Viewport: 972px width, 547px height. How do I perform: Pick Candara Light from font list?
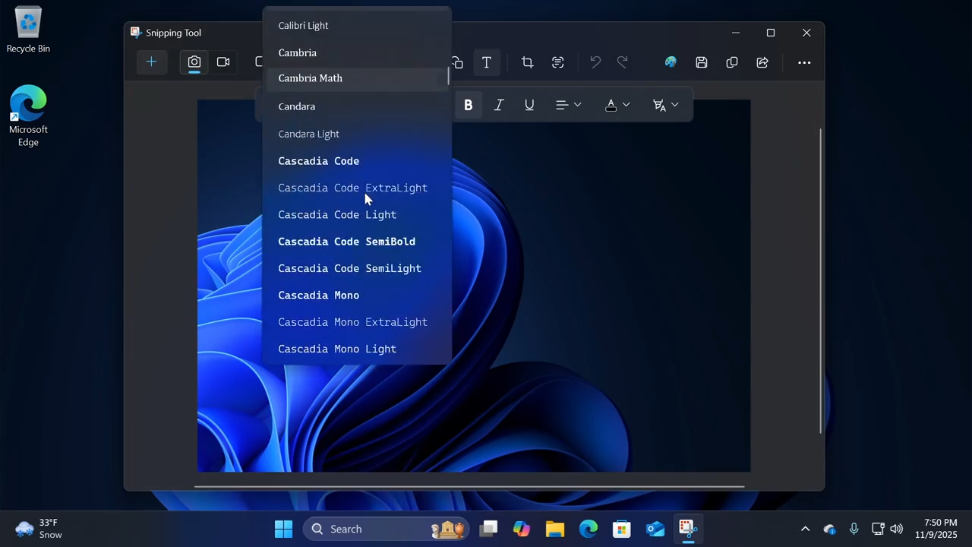point(308,134)
